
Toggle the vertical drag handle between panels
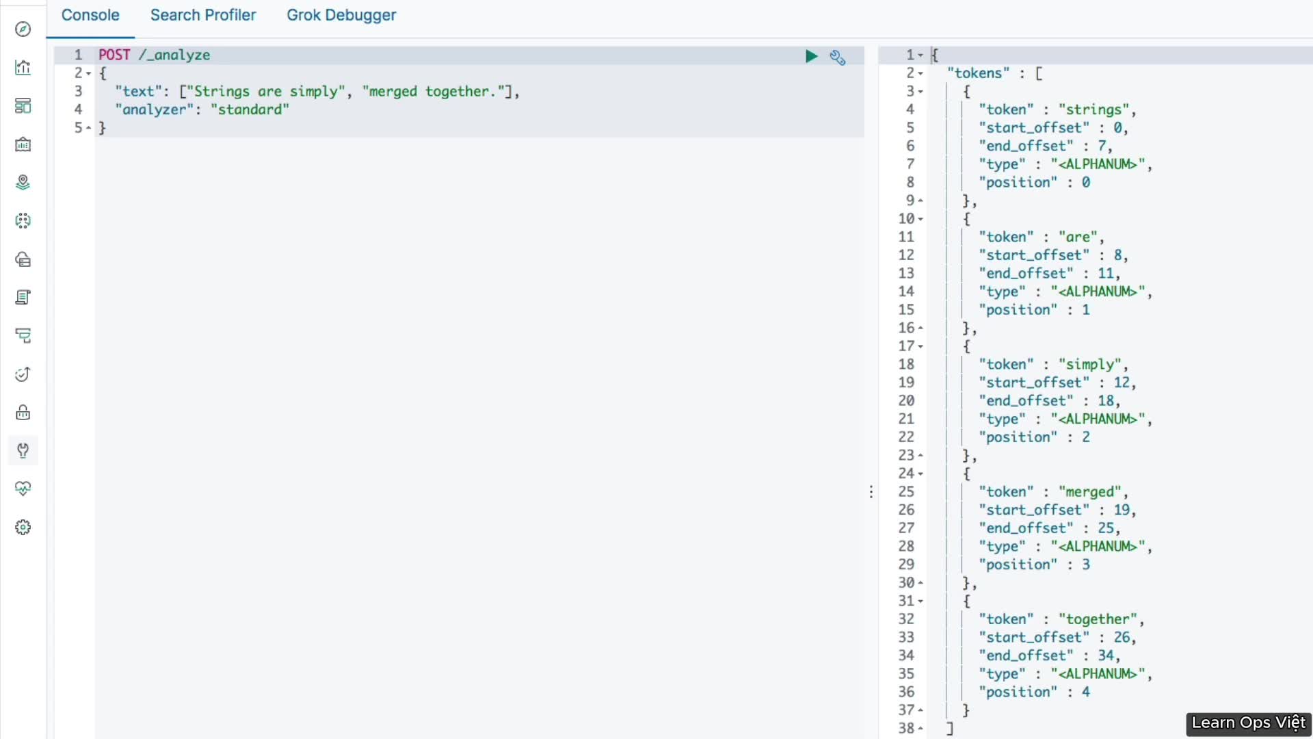[871, 492]
